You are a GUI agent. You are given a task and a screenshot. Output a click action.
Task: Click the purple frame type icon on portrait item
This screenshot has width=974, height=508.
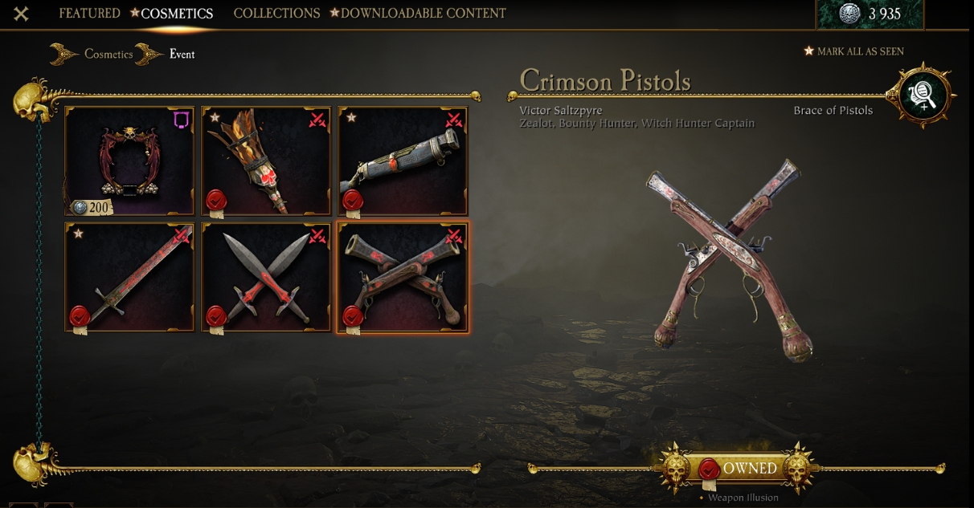pos(182,120)
